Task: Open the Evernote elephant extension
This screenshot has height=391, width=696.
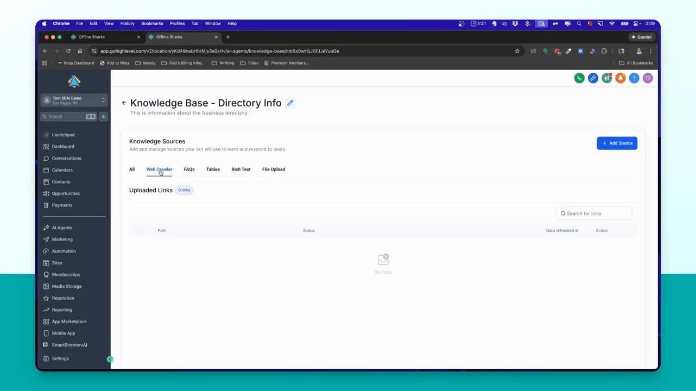Action: (x=545, y=51)
